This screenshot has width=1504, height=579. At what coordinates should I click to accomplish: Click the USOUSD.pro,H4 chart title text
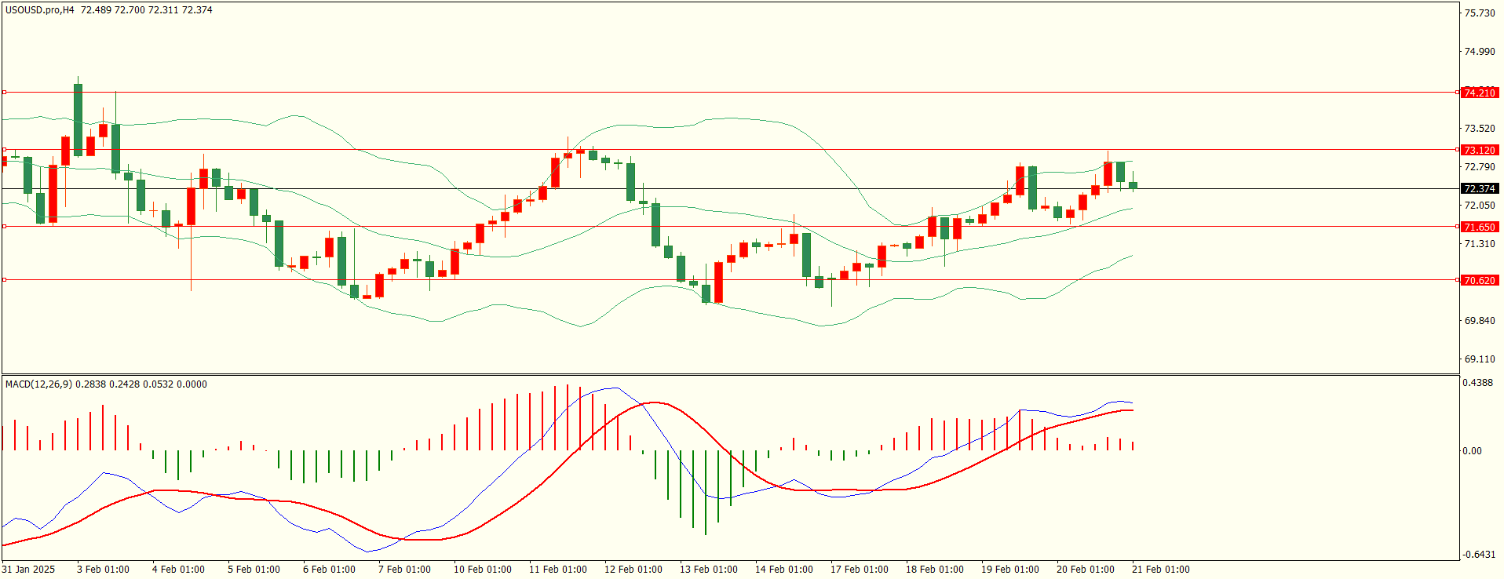pyautogui.click(x=40, y=10)
